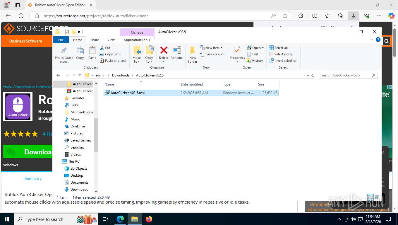Delete the selected file
Viewport: 398px width, 225px height.
coord(164,54)
